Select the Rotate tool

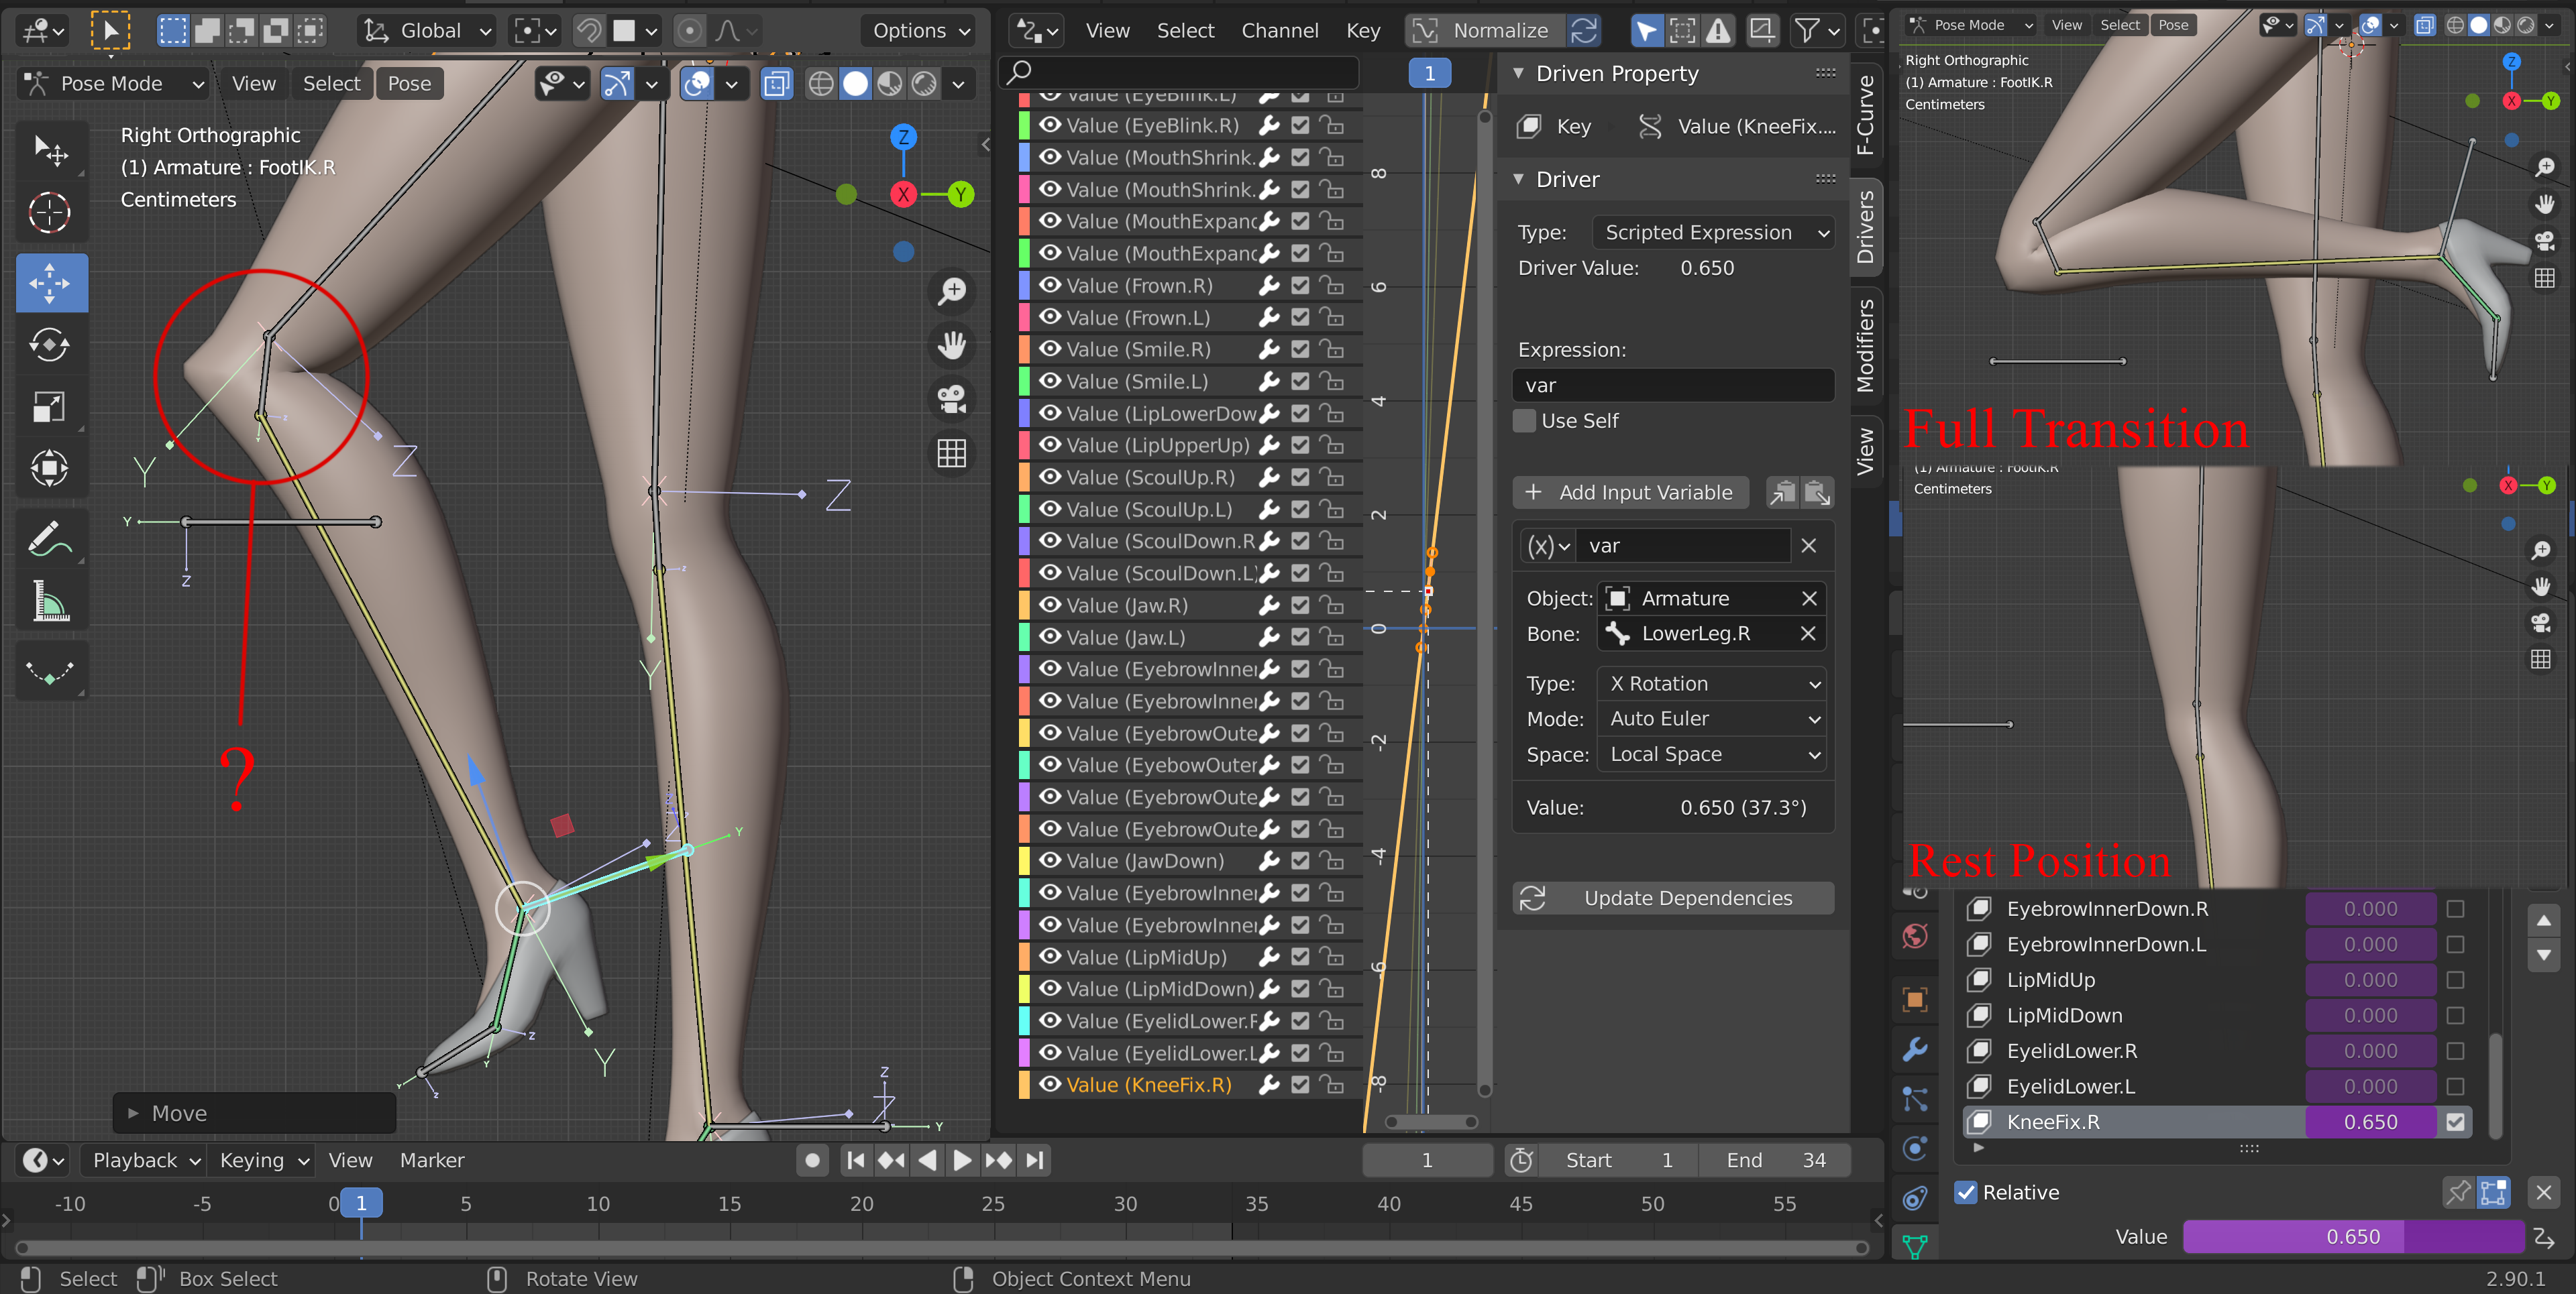click(50, 346)
